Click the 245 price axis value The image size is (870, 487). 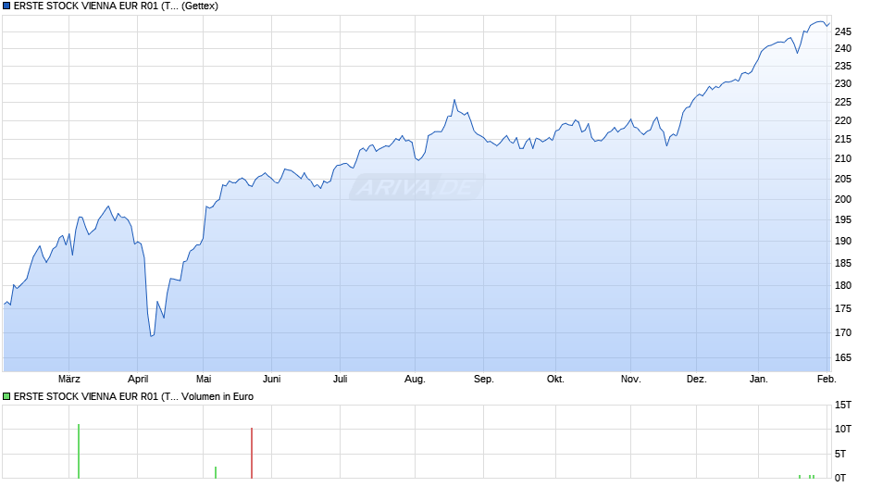[843, 32]
